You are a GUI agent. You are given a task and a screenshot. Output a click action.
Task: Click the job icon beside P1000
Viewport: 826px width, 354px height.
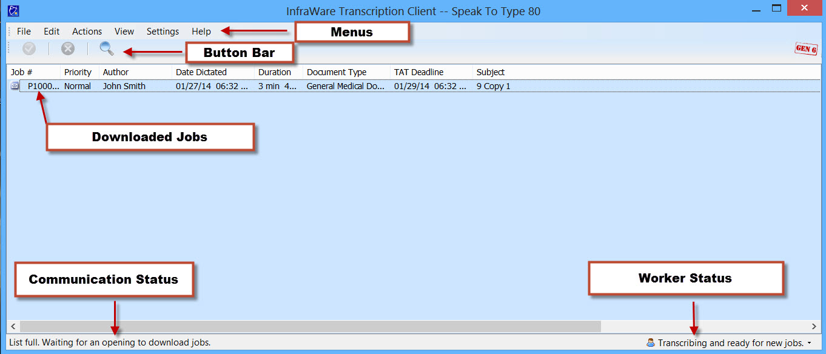click(15, 86)
